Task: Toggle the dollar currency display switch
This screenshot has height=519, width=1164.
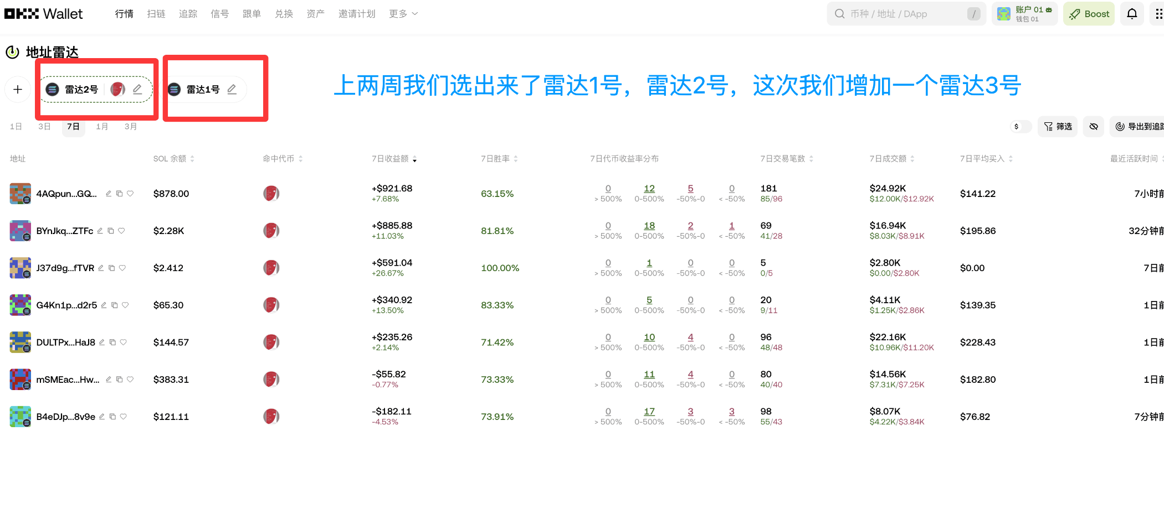Action: point(1021,127)
